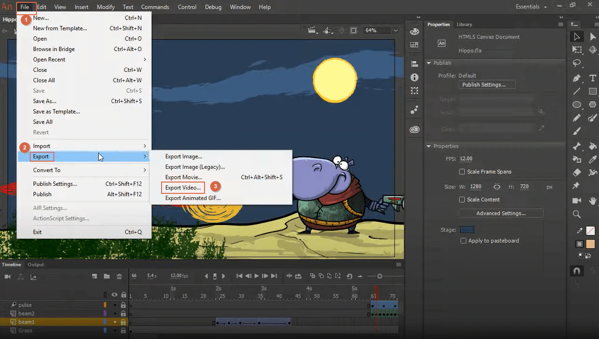Image resolution: width=599 pixels, height=339 pixels.
Task: Check the Scale Content checkbox
Action: 462,200
